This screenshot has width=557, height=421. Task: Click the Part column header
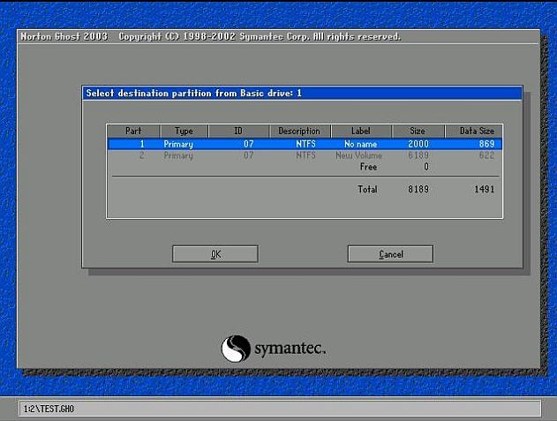coord(133,132)
